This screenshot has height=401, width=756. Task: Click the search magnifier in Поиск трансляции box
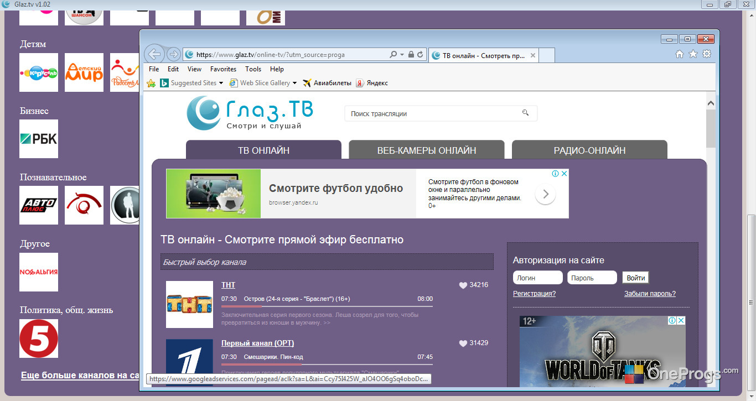coord(525,113)
